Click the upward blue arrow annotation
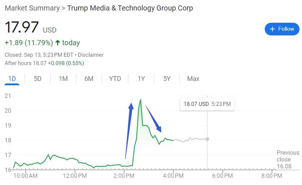This screenshot has width=302, height=185. point(129,130)
